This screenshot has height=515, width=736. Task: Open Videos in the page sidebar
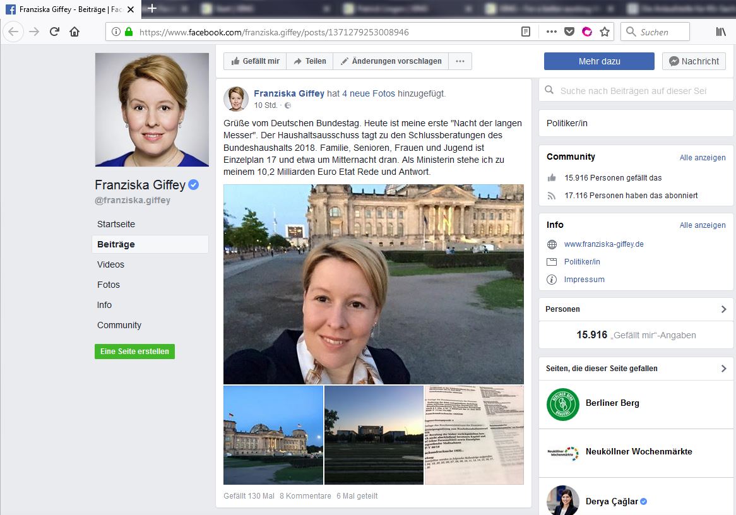tap(110, 264)
